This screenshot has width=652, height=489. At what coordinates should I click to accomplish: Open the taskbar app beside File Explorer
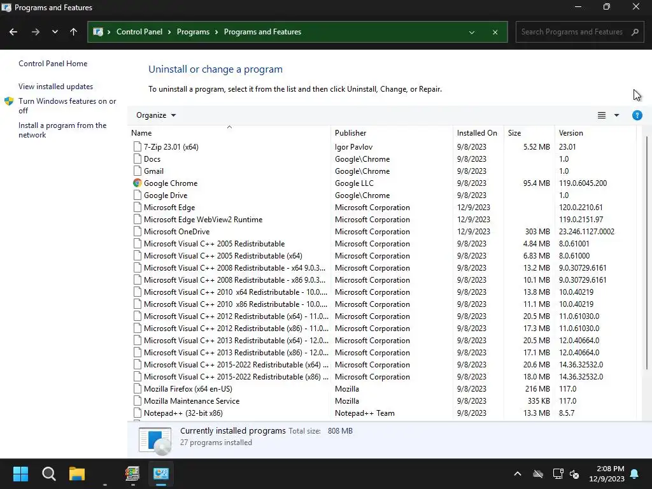coord(132,474)
